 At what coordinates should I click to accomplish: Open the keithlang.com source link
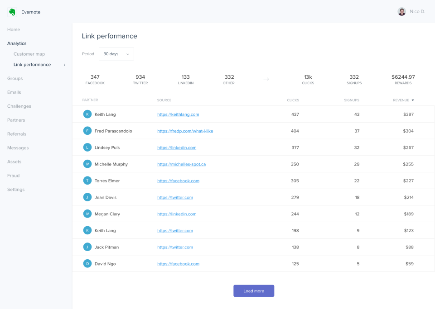click(178, 114)
